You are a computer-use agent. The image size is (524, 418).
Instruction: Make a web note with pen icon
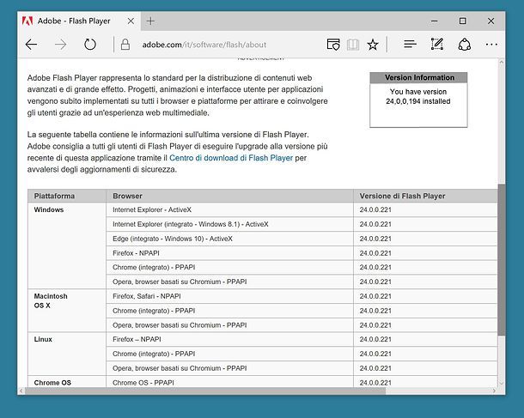tap(437, 44)
